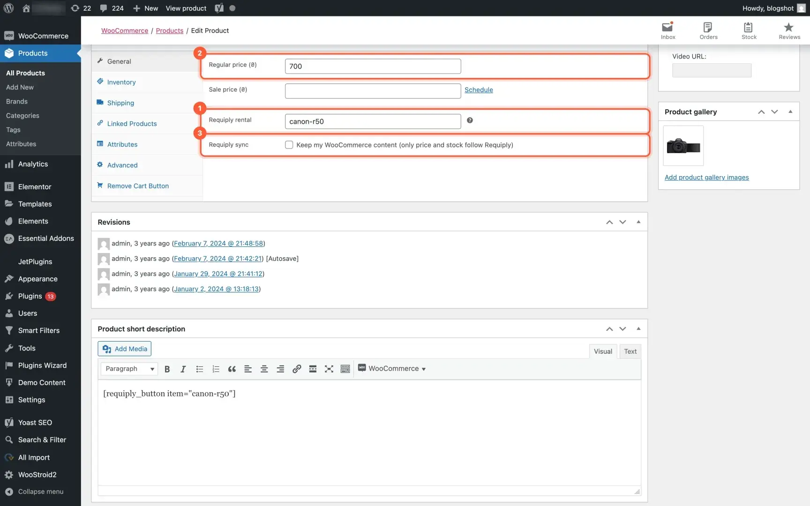
Task: Click the Regular price input field
Action: click(373, 66)
